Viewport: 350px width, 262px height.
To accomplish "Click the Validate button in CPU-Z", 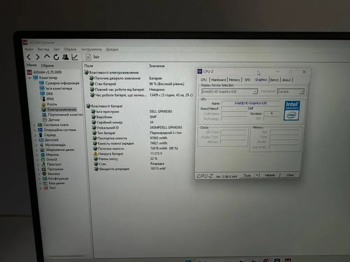I will point(269,175).
